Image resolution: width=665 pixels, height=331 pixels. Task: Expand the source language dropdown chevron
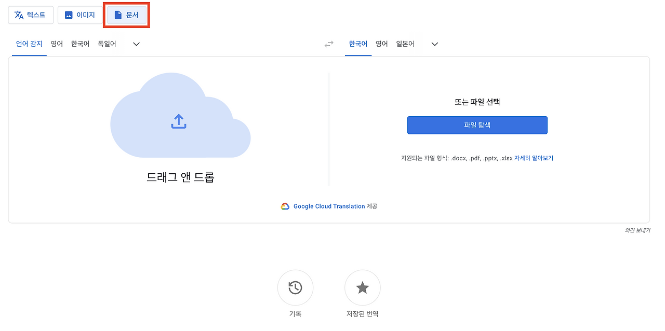click(136, 45)
